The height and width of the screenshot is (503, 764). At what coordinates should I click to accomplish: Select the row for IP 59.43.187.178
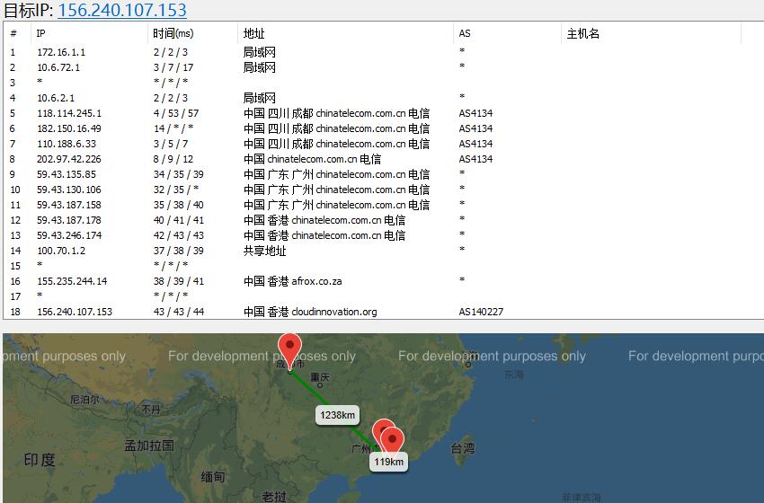pyautogui.click(x=69, y=220)
